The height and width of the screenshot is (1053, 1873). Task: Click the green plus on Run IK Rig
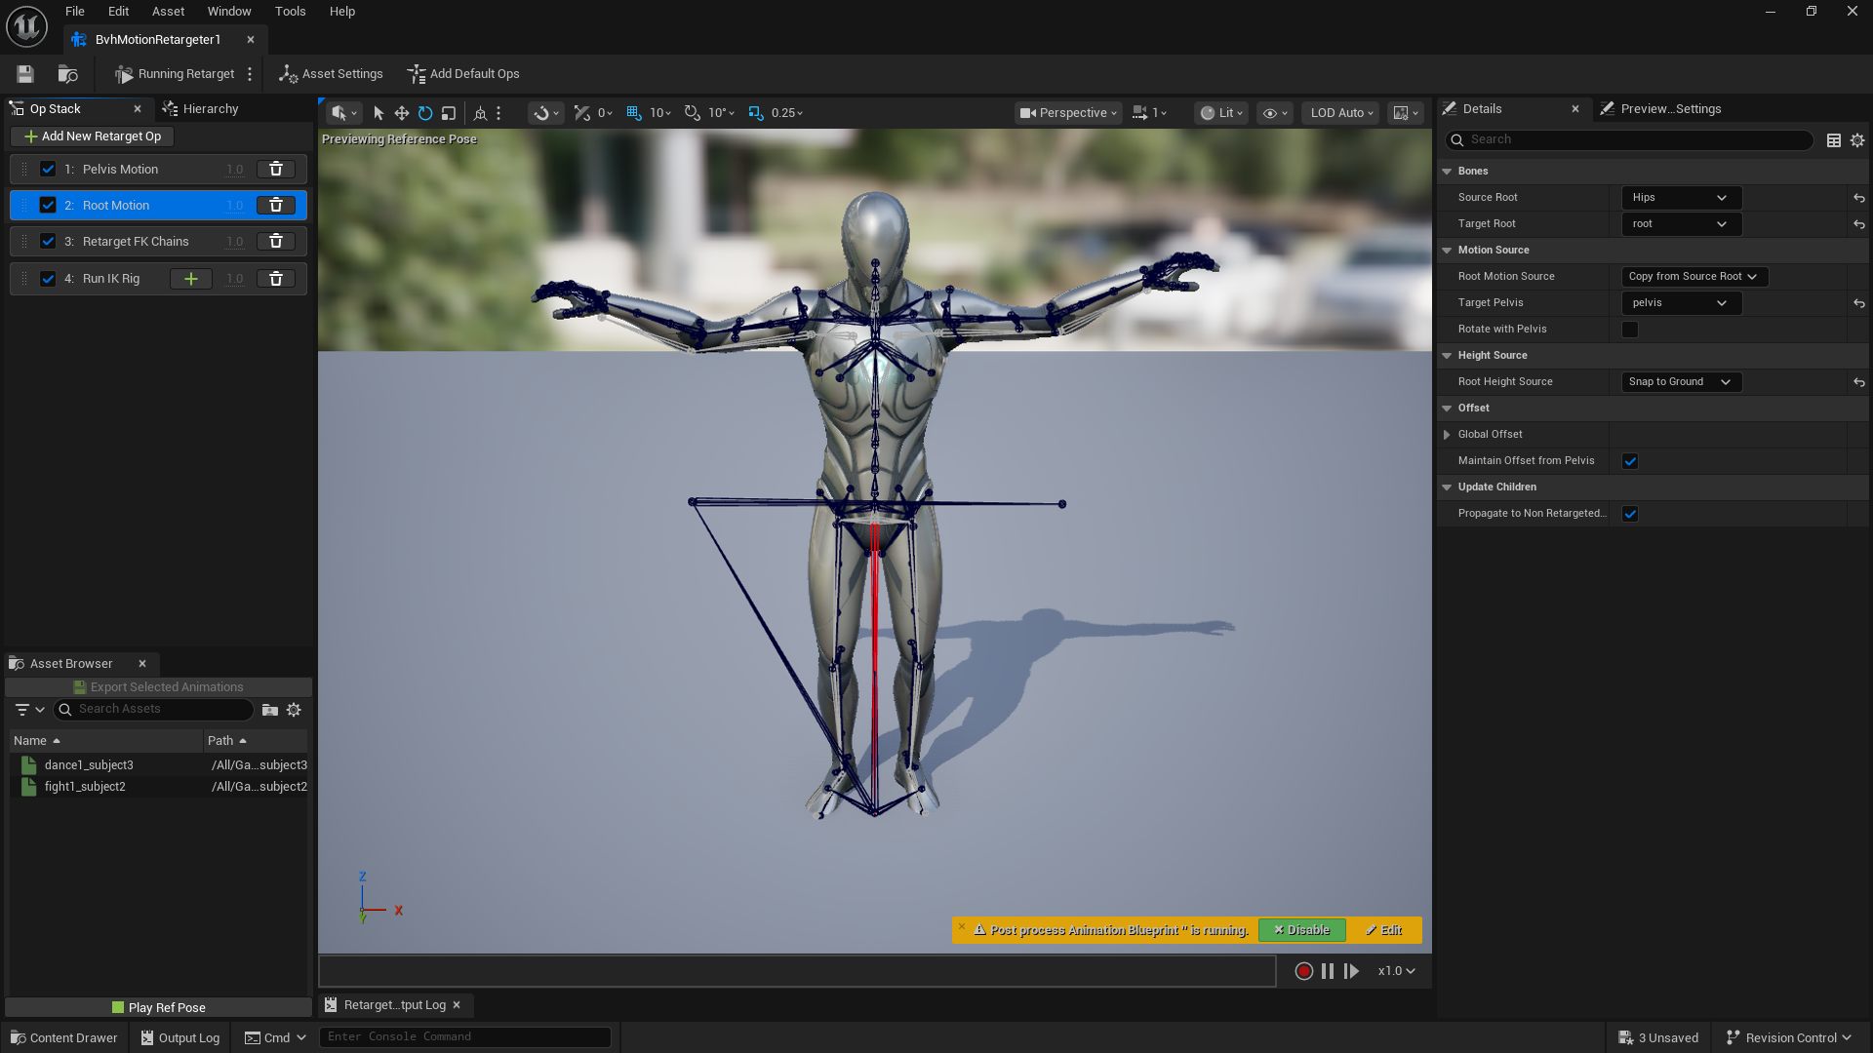coord(191,279)
